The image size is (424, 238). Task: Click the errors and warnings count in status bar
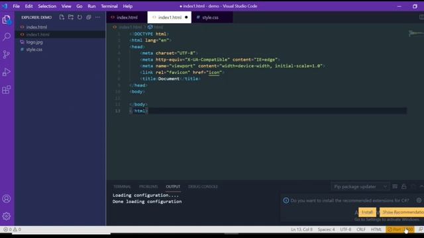coord(12,229)
